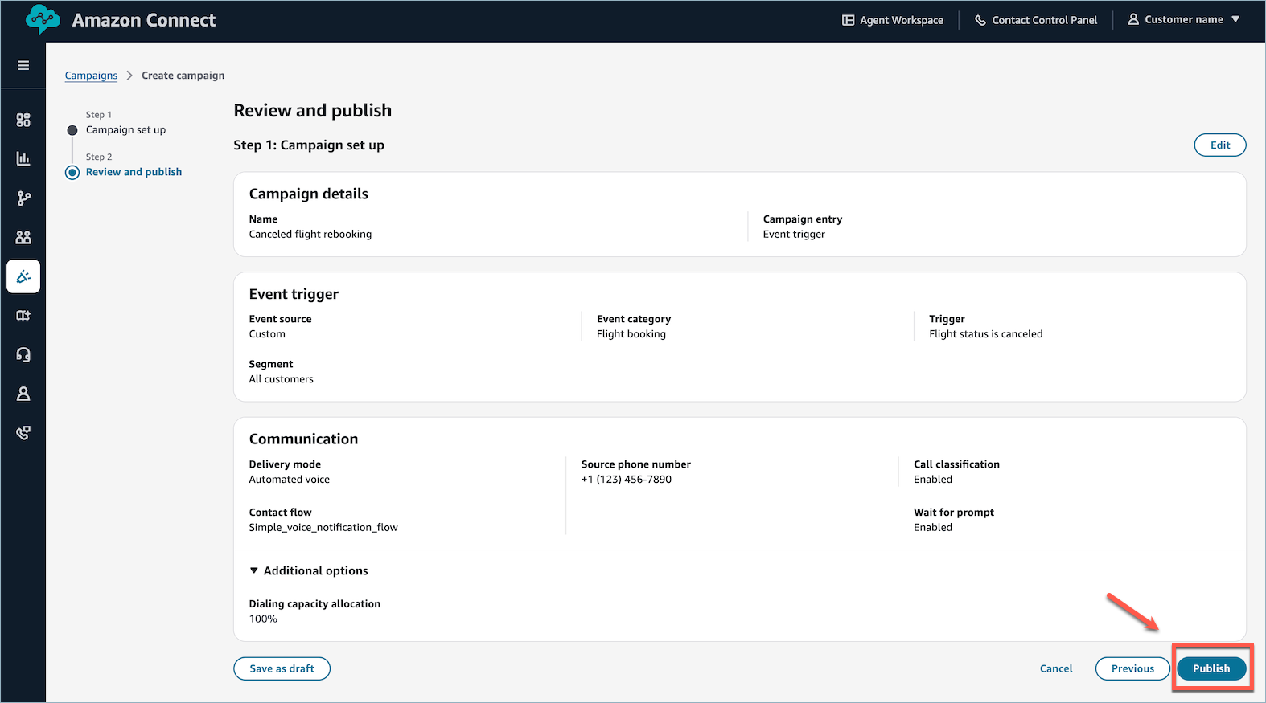Click the Campaigns breadcrumb link
1266x703 pixels.
(x=91, y=76)
